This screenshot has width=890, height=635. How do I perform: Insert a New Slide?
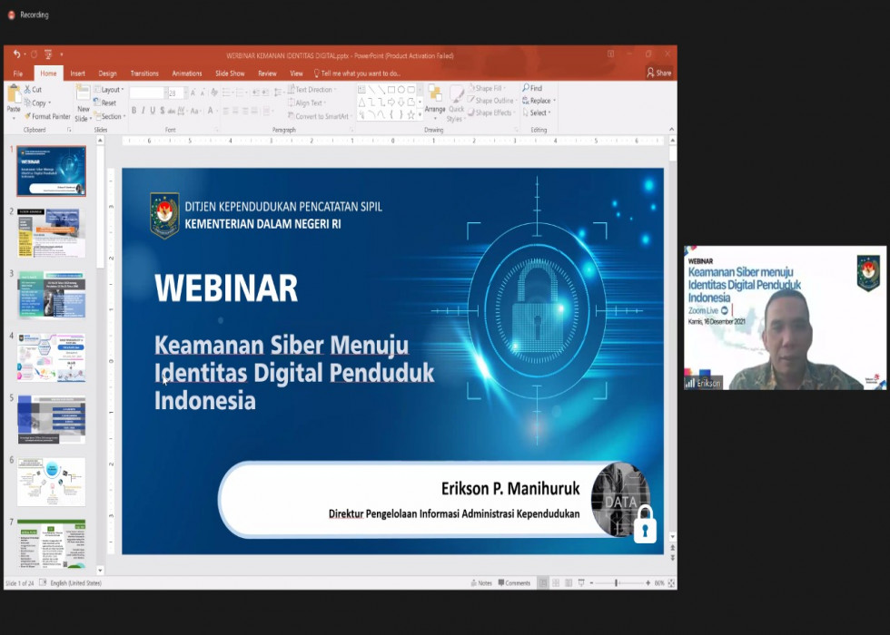click(x=83, y=100)
